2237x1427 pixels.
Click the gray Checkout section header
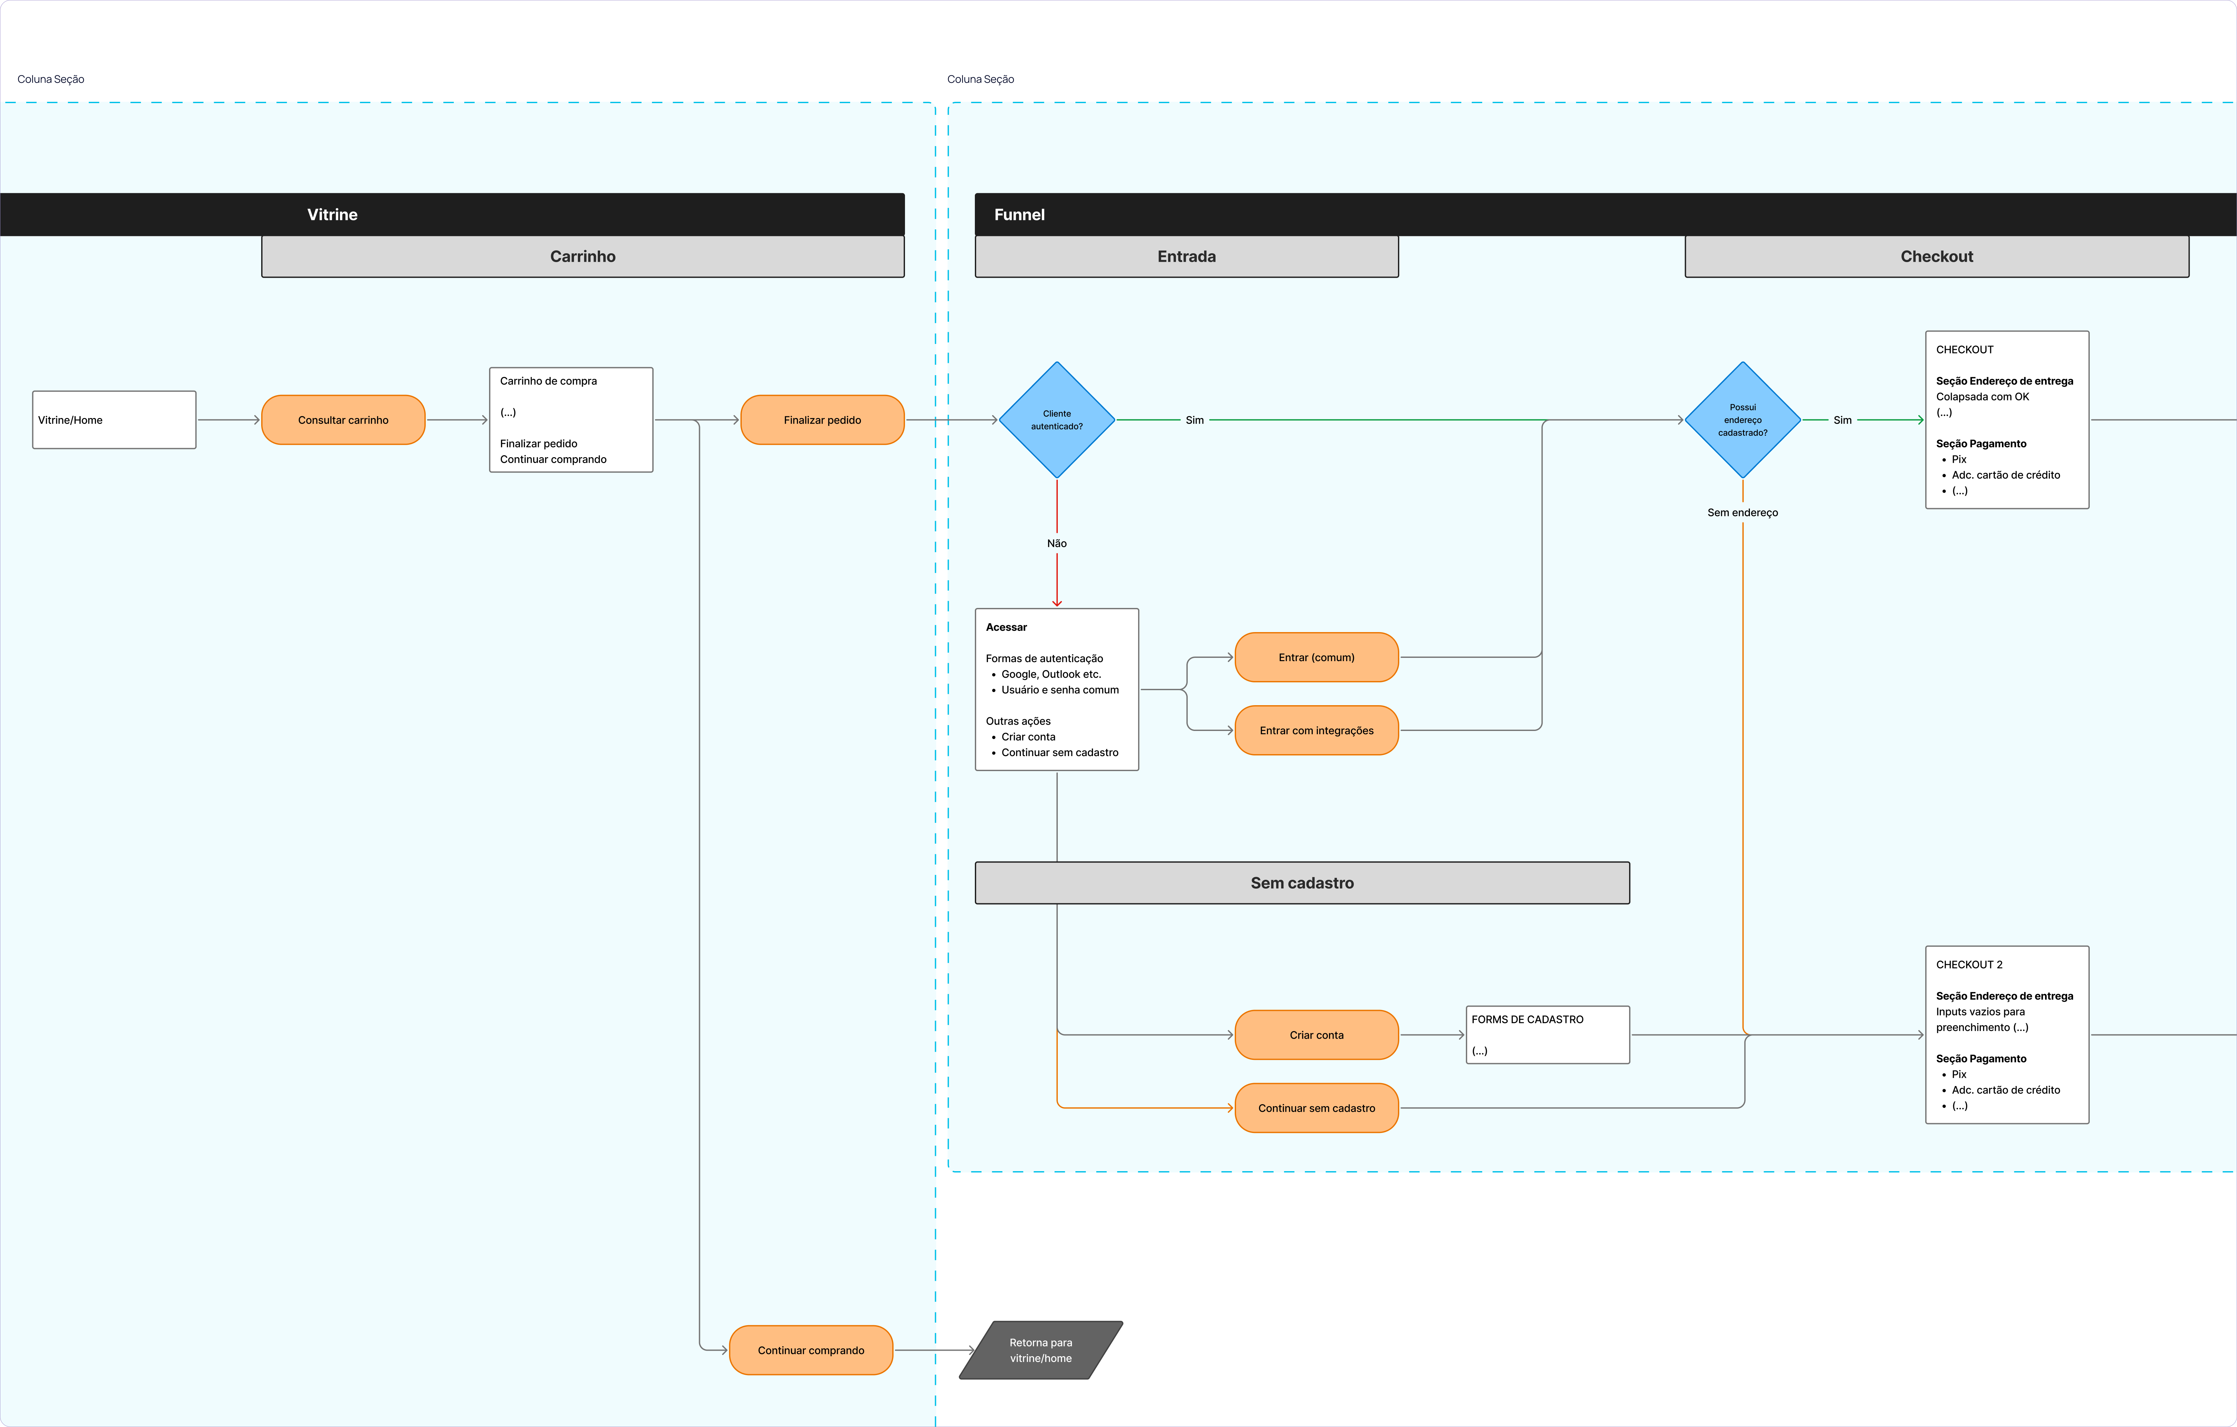pos(1937,256)
